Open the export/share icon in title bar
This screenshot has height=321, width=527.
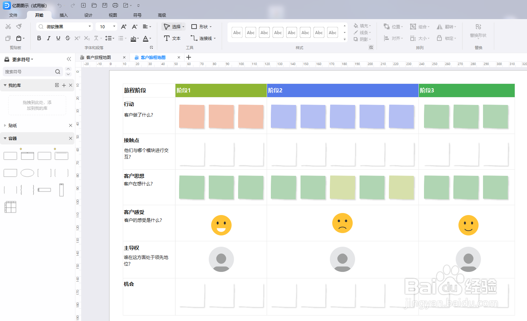pos(126,5)
